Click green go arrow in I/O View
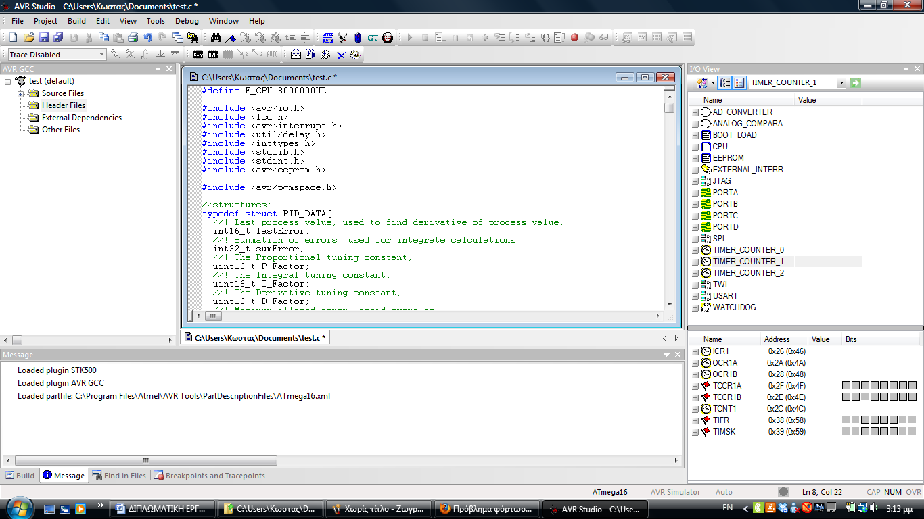The image size is (924, 519). 856,82
